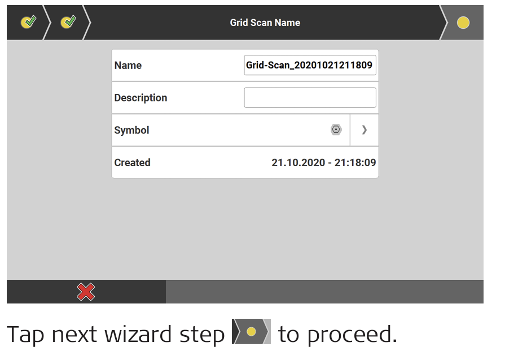Click the hexagon symbol preview icon
527x347 pixels.
pyautogui.click(x=336, y=130)
